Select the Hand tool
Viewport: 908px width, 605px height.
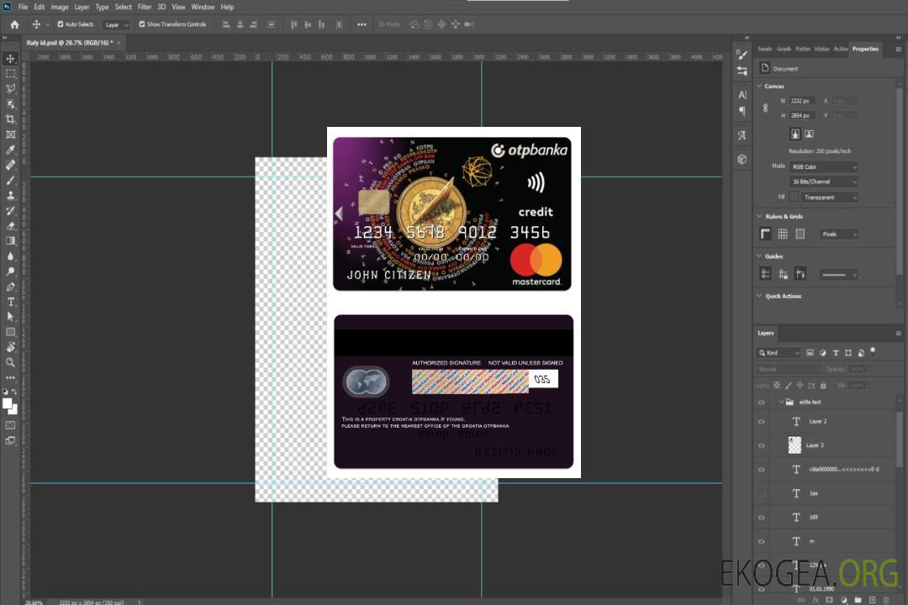click(x=10, y=347)
